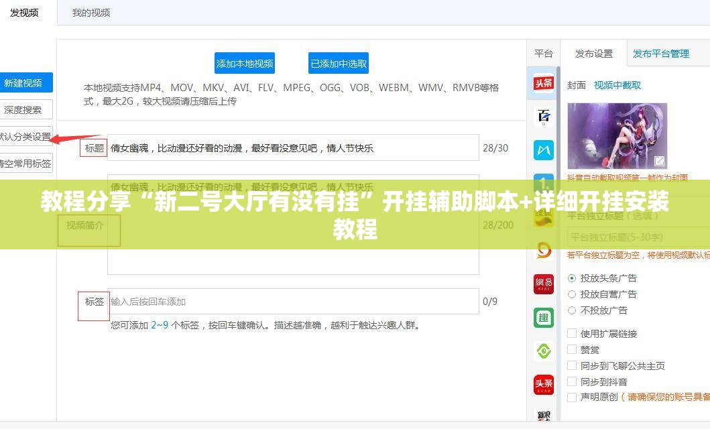Click the platform independent title field

click(x=638, y=237)
